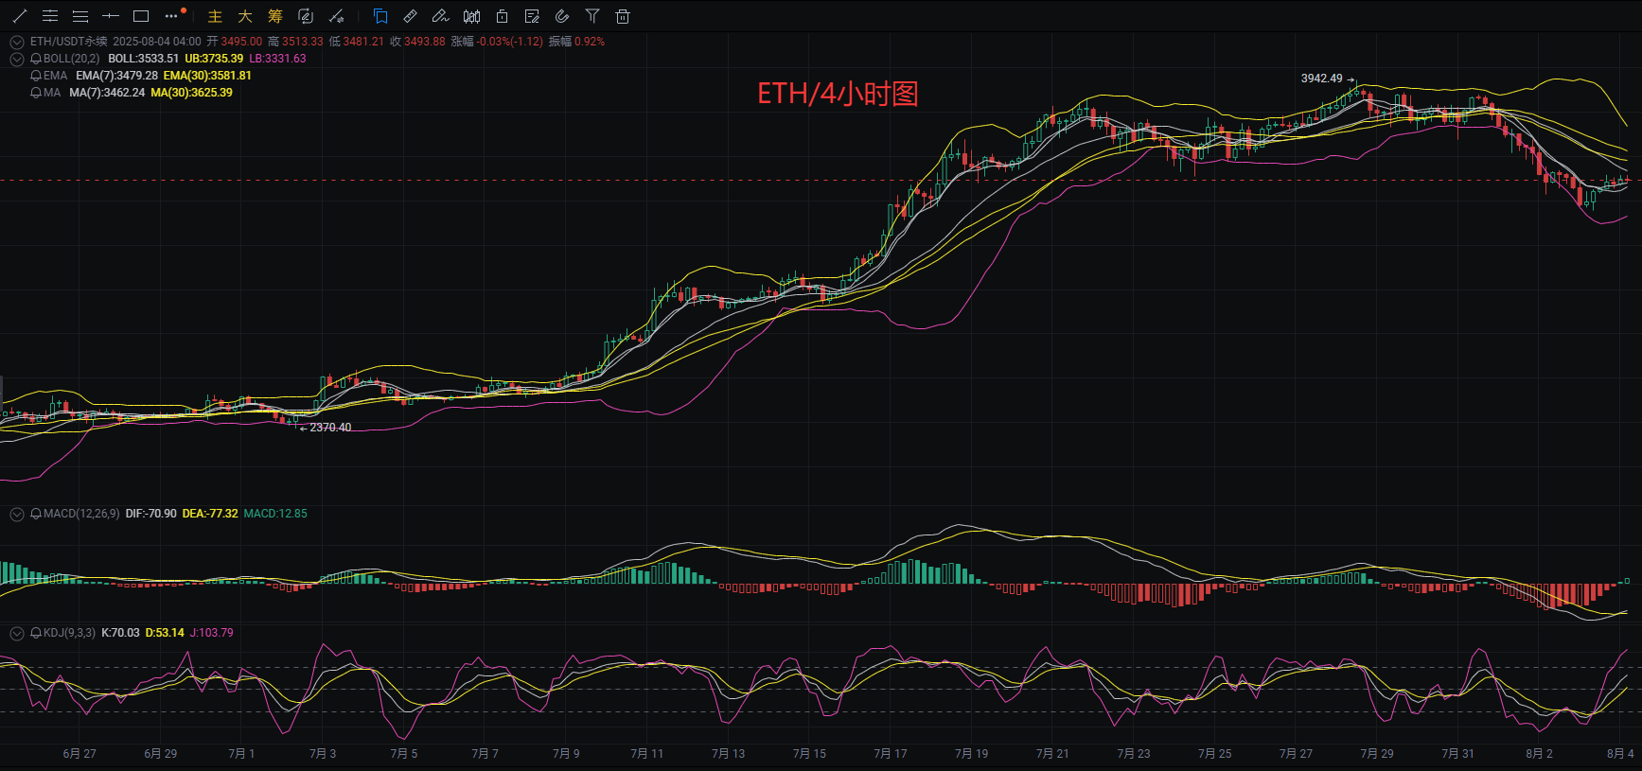
Task: Collapse the MACD(12,26,9) indicator panel
Action: (16, 514)
